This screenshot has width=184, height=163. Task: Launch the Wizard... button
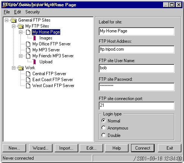[x=41, y=148]
